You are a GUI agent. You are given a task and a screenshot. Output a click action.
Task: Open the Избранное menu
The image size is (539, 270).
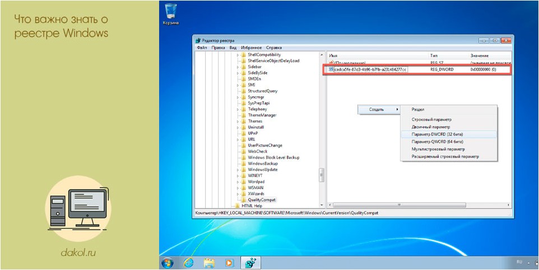(251, 48)
